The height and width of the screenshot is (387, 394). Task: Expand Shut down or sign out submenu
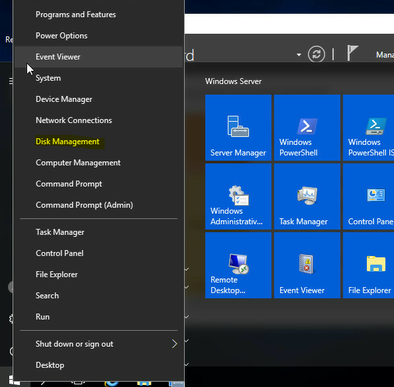pyautogui.click(x=99, y=344)
